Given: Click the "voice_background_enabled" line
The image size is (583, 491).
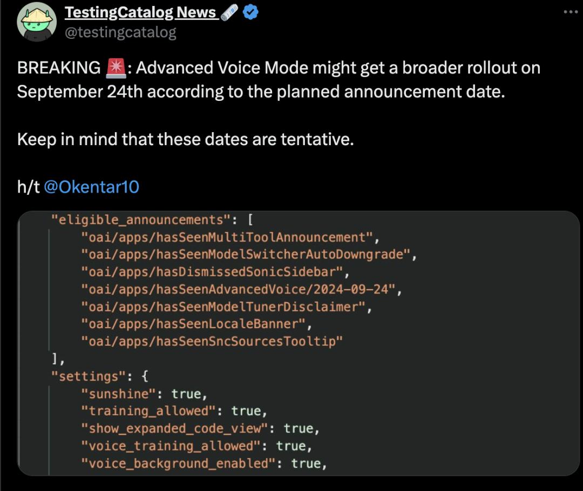Looking at the screenshot, I should click(x=204, y=463).
